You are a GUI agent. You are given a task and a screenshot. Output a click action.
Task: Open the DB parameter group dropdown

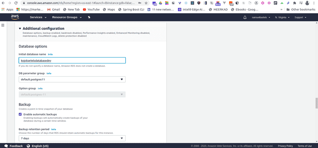click(72, 79)
